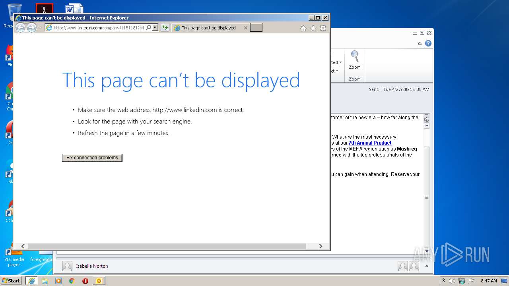
Task: Collapse the Outlook ribbon with the caret
Action: click(420, 44)
